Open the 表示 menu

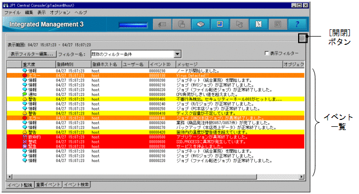[42, 13]
